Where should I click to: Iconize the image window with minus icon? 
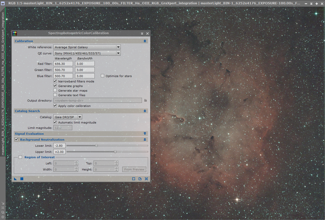click(306, 4)
